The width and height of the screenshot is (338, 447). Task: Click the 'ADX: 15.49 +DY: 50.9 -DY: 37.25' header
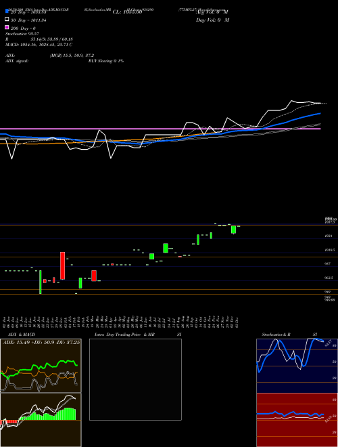[41, 342]
